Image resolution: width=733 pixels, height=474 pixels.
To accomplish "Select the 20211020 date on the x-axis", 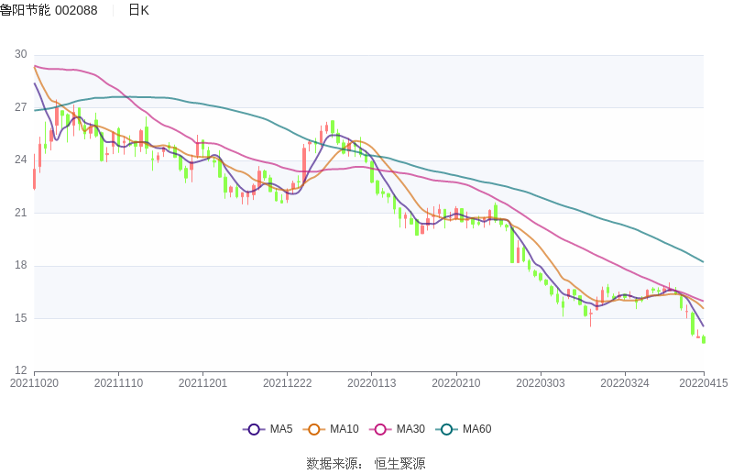I will click(34, 383).
